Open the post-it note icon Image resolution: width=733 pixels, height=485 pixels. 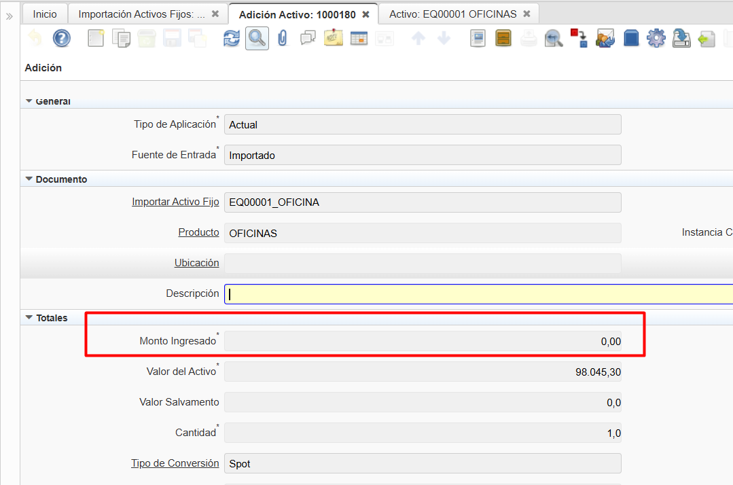pyautogui.click(x=334, y=39)
